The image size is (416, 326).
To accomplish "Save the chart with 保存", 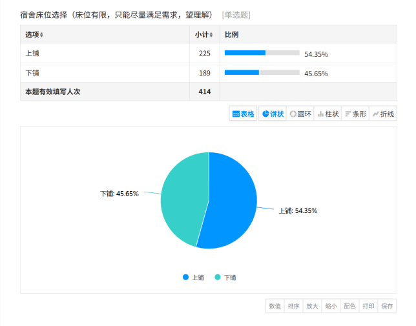I will click(x=387, y=306).
